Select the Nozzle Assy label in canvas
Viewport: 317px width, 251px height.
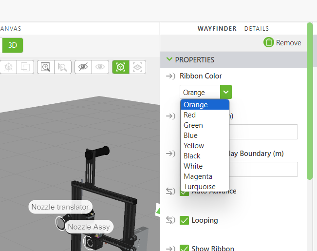click(89, 227)
